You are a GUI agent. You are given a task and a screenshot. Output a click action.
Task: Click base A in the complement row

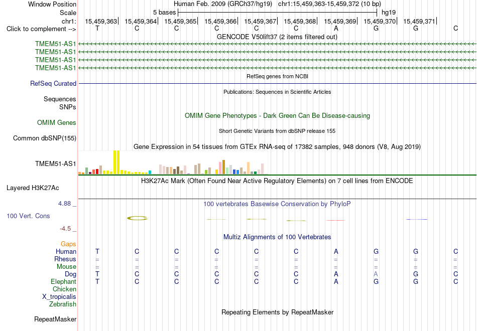pyautogui.click(x=336, y=28)
